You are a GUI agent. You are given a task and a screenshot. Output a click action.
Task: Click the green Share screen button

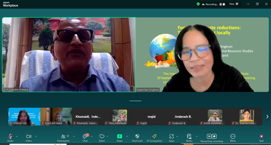tap(120, 137)
